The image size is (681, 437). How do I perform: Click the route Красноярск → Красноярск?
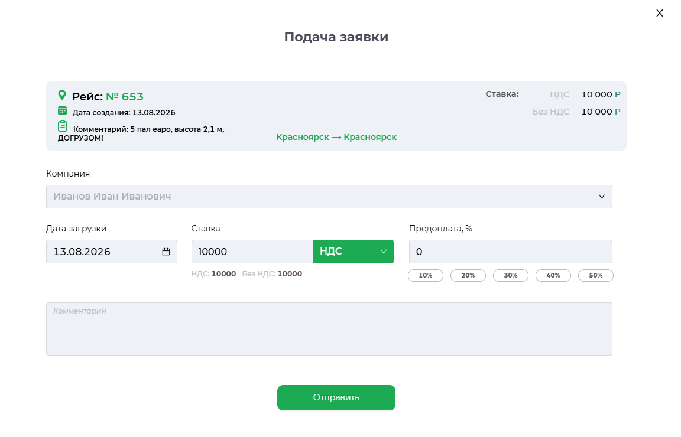coord(336,137)
